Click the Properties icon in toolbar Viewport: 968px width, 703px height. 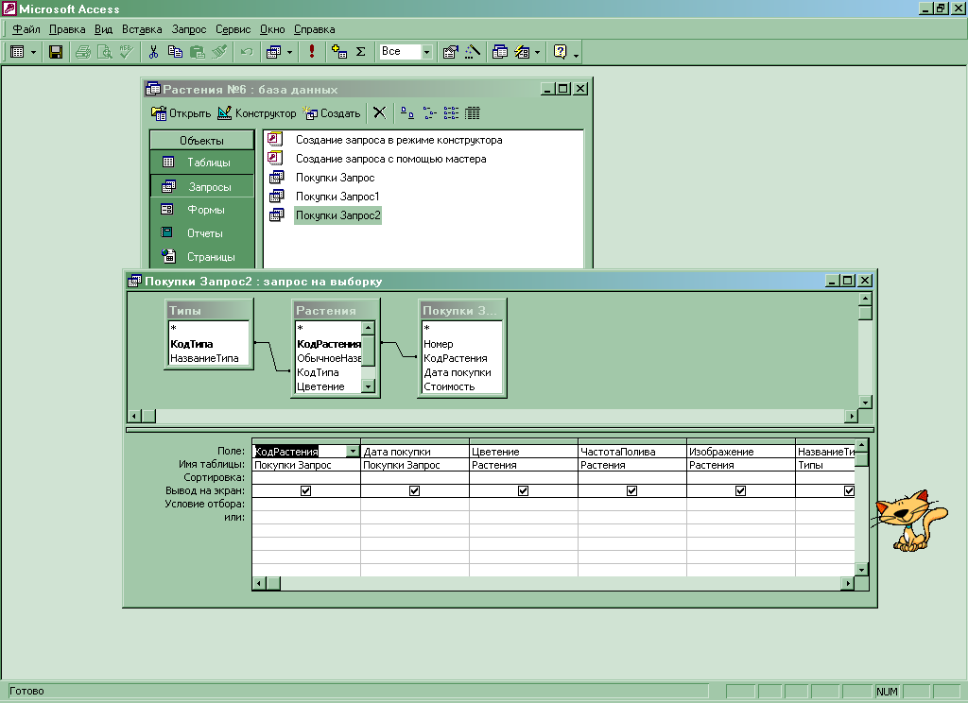[x=450, y=52]
